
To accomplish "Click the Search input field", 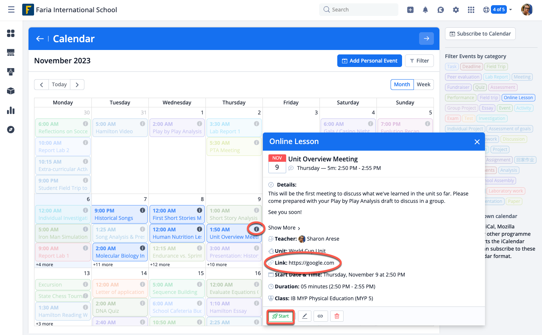I will (358, 10).
